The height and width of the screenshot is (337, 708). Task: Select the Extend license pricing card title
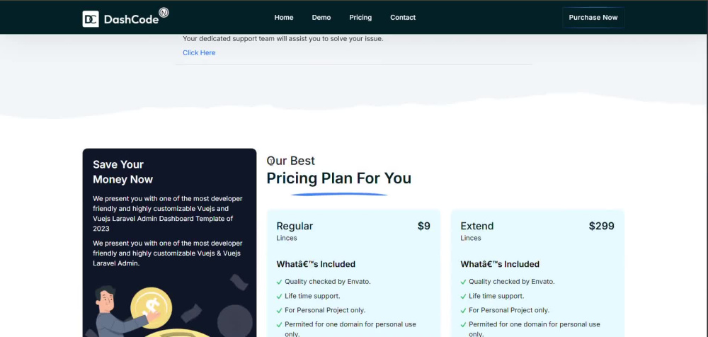coord(476,226)
